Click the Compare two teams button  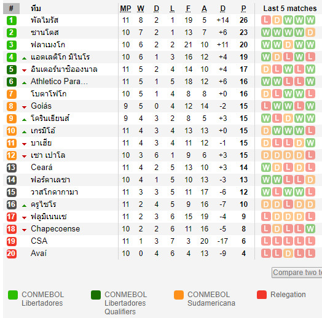click(x=297, y=273)
